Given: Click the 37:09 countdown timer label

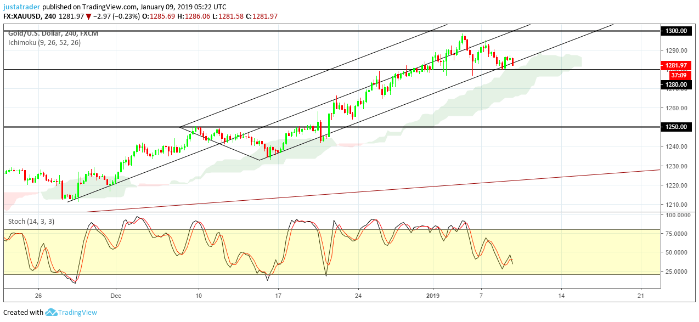Looking at the screenshot, I should click(680, 75).
